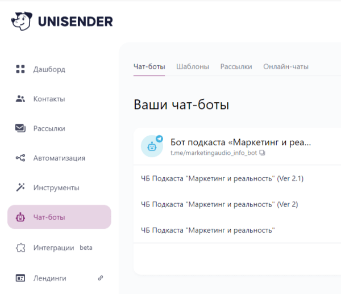Go to Контакты in the sidebar
Screen dimensions: 341x294
[x=49, y=99]
